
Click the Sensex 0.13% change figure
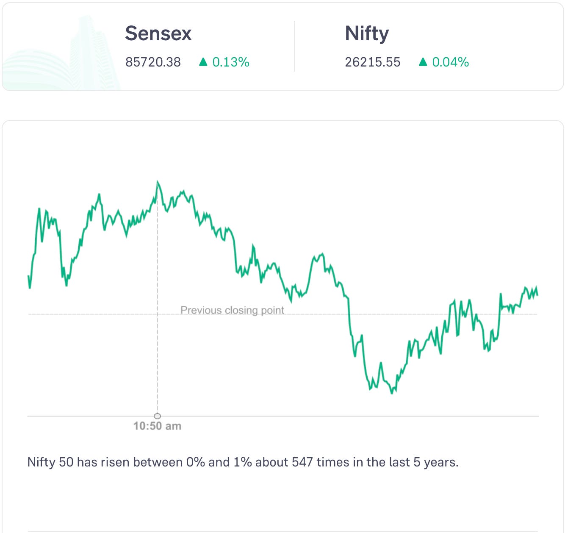pos(231,62)
